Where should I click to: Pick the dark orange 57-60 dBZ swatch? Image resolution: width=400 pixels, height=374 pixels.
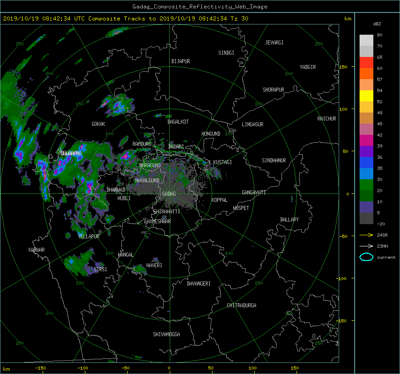click(x=366, y=74)
